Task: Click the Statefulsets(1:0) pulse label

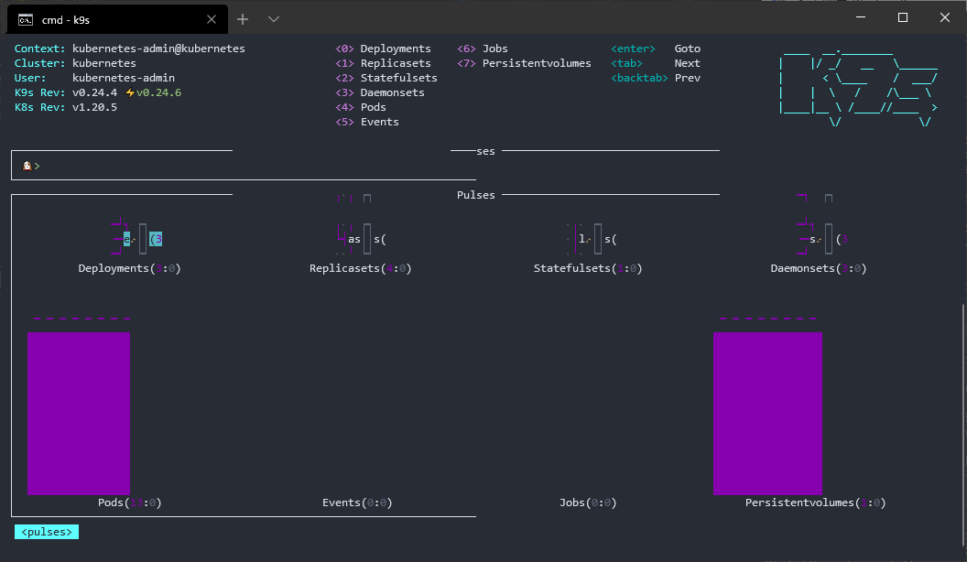Action: (x=588, y=269)
